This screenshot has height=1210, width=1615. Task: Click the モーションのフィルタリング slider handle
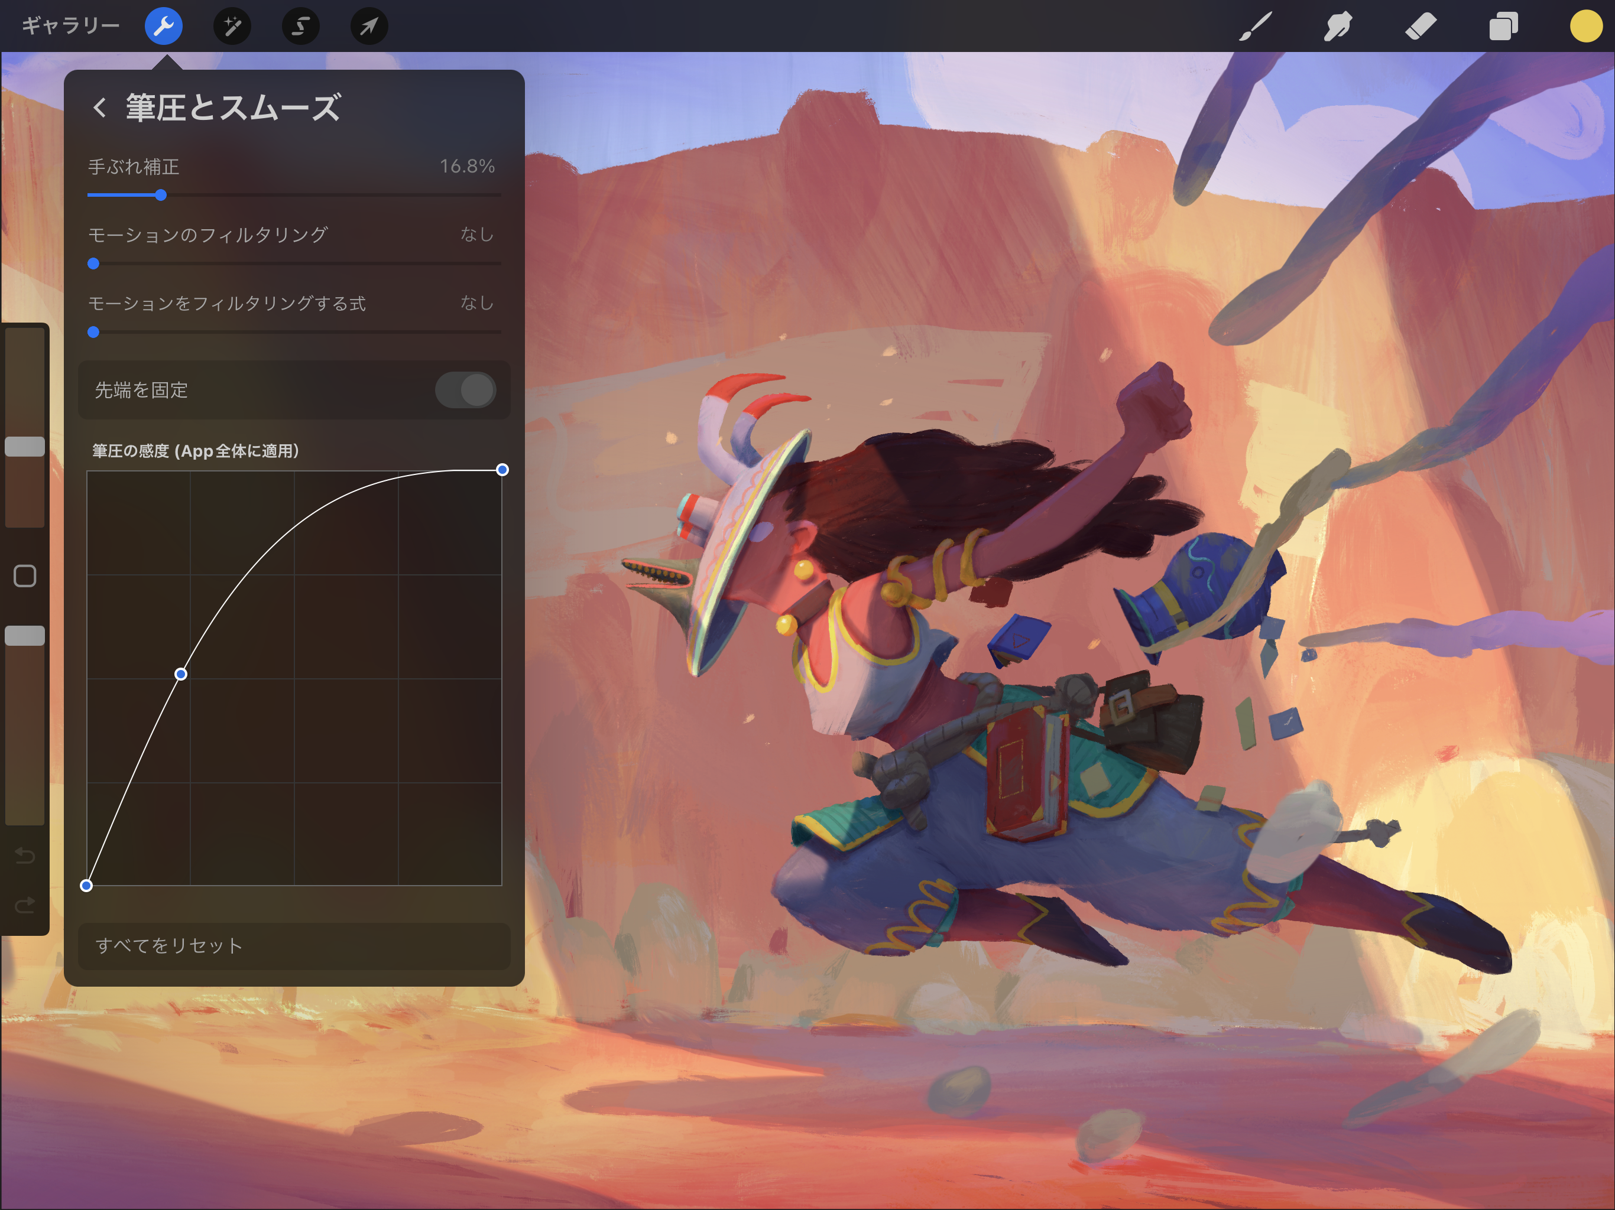(93, 264)
